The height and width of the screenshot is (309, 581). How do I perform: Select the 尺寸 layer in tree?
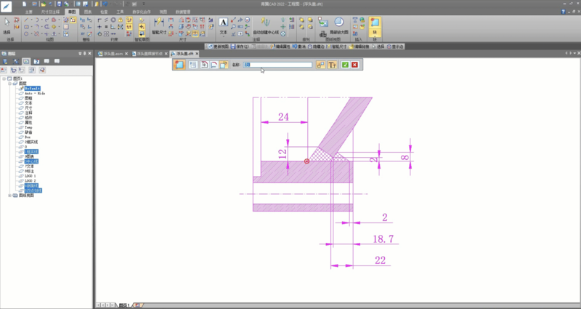(28, 108)
